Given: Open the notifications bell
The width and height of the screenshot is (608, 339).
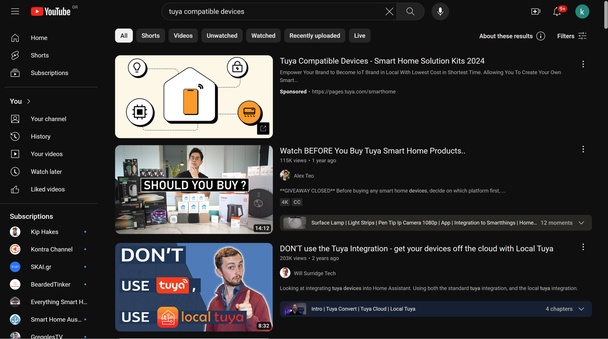Looking at the screenshot, I should [x=557, y=12].
